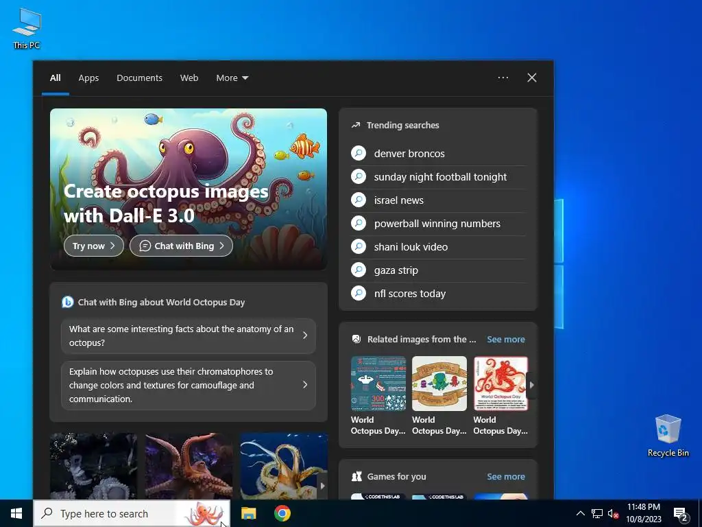Expand the More dropdown
The image size is (702, 527).
click(232, 78)
